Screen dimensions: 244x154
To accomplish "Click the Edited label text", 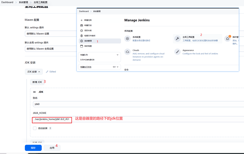I will click(x=53, y=72).
